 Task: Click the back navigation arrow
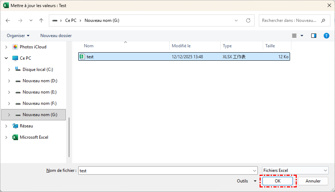point(8,20)
